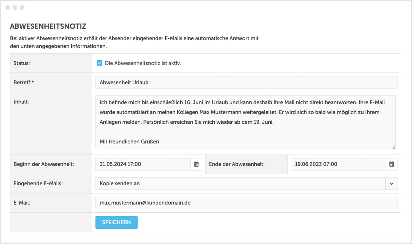Focus the E-Mail field with max.mustermann address
The height and width of the screenshot is (244, 412).
click(x=246, y=203)
